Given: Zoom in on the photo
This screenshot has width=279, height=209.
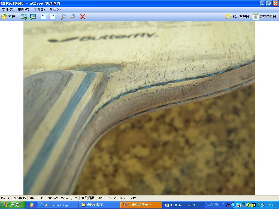Looking at the screenshot, I should pos(63,17).
